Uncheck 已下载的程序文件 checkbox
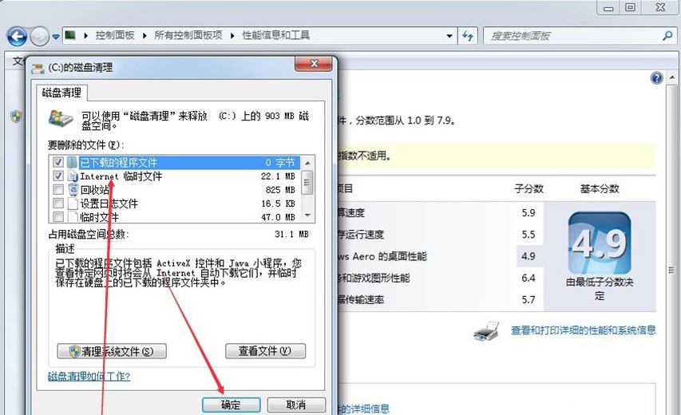 pyautogui.click(x=57, y=162)
